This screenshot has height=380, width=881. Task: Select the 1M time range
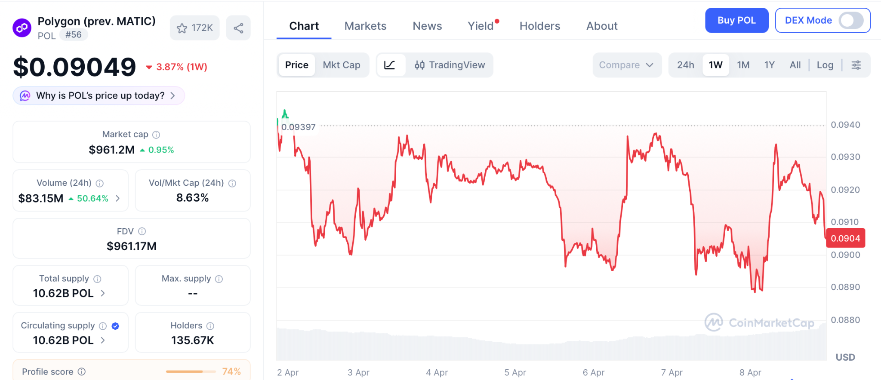[743, 65]
